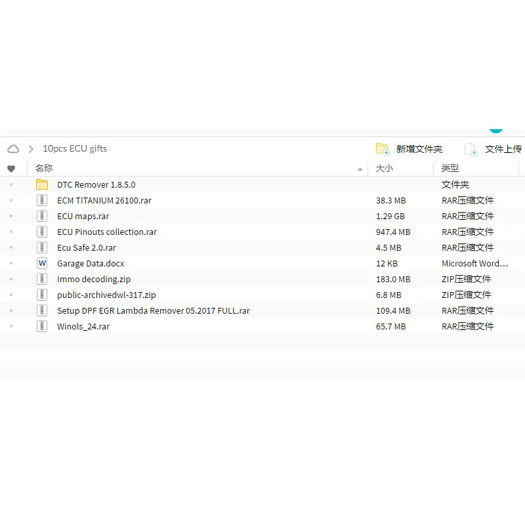Mark Immo decoding.zip row favorite dot
Image resolution: width=525 pixels, height=525 pixels.
point(11,279)
